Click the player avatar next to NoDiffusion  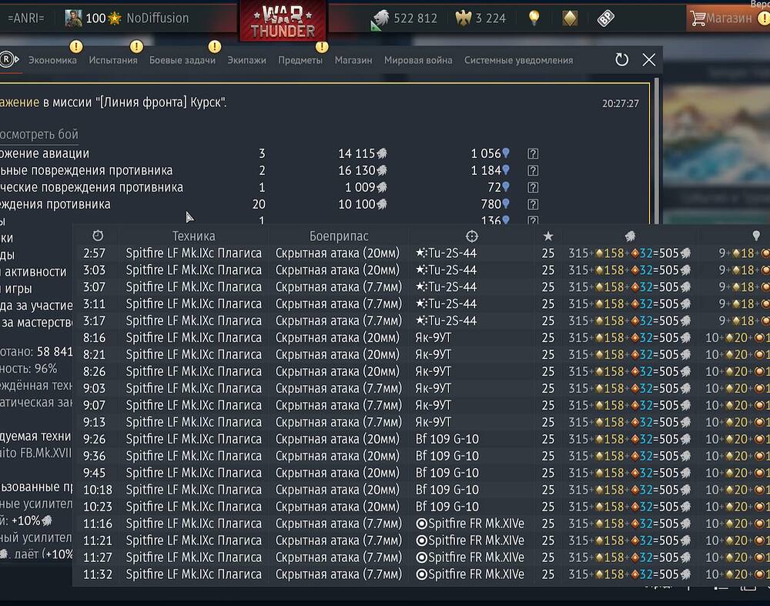74,18
